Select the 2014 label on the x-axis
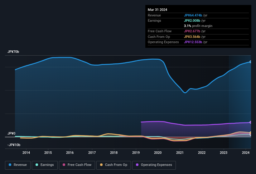This screenshot has width=256, height=174. pyautogui.click(x=26, y=153)
